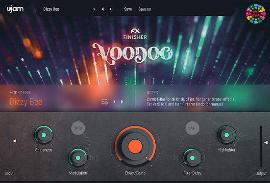Toggle the right VARI button
This screenshot has width=270, height=183.
(193, 128)
